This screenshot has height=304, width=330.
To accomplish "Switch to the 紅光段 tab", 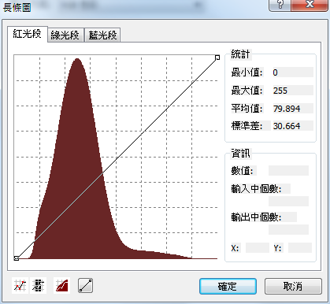I will [x=28, y=34].
